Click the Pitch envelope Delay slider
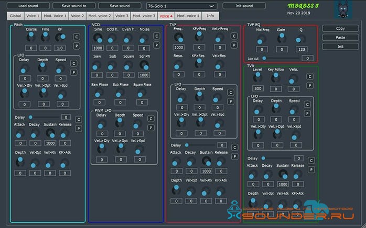This screenshot has height=228, width=366. tap(44, 117)
